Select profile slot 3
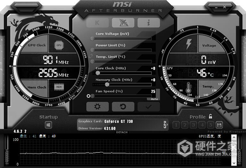The image size is (246, 168). [x=193, y=125]
